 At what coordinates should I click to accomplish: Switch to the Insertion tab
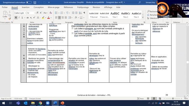coord(26,7)
